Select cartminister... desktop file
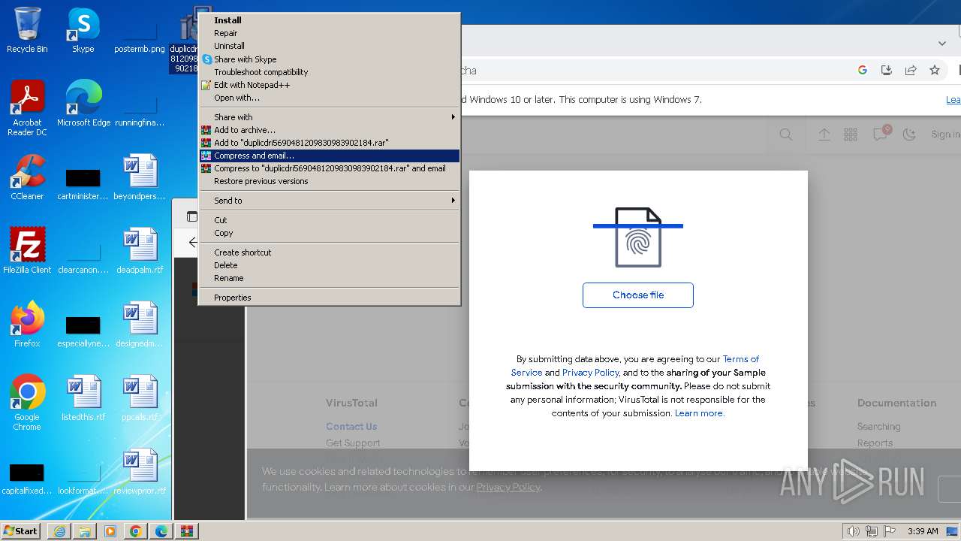961x541 pixels. [83, 182]
